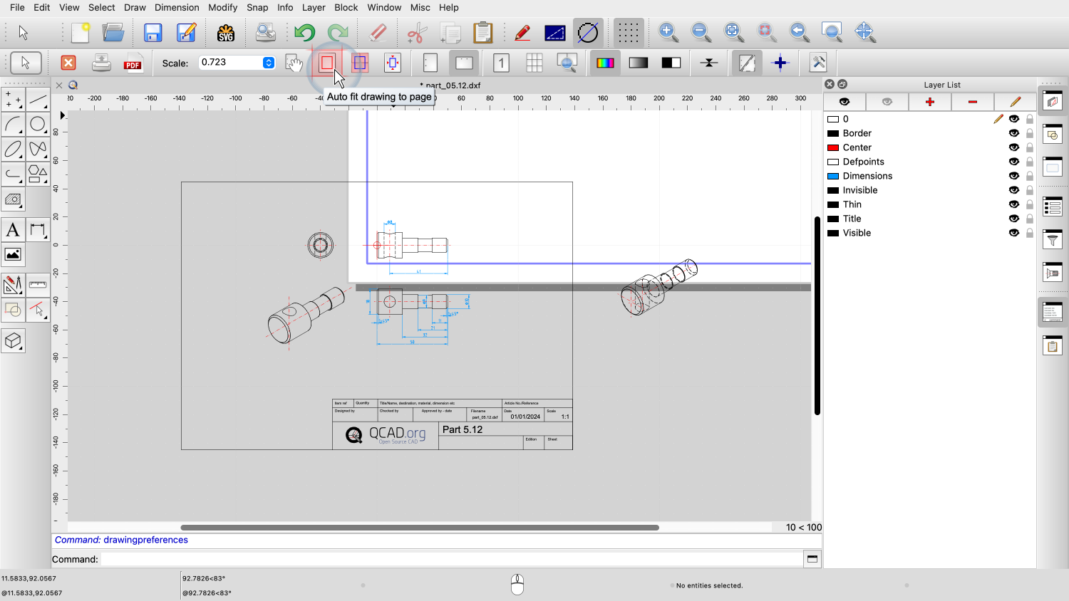Click the red Center layer color swatch

pyautogui.click(x=832, y=147)
